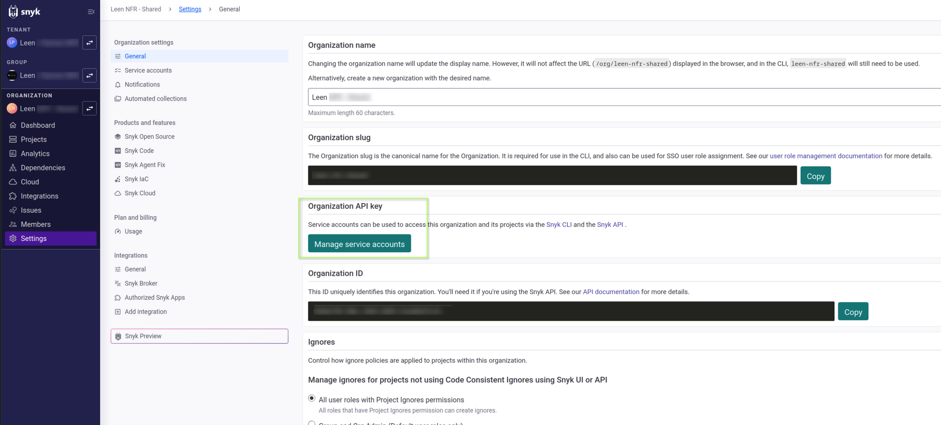This screenshot has width=941, height=425.
Task: Select the All user roles with Project Ignores radio
Action: (312, 399)
